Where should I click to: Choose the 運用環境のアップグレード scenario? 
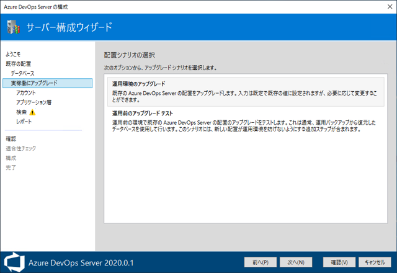(x=246, y=92)
